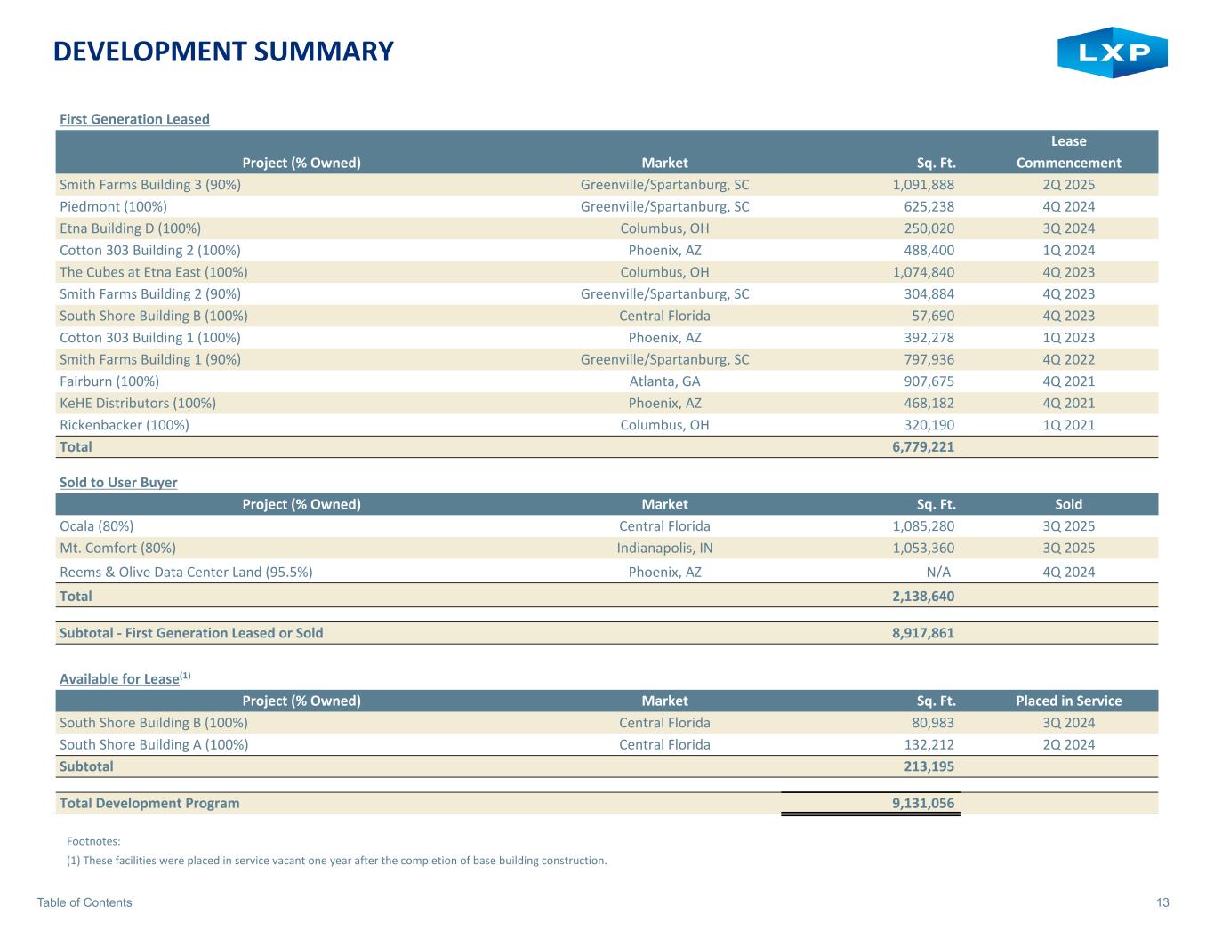
Task: Click the "Piedmont (100%)" project name
Action: coord(113,206)
